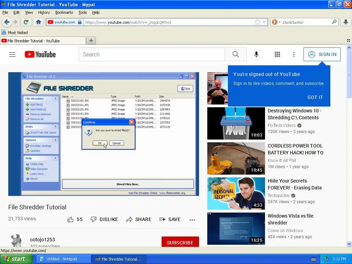Click the page scrollbar down arrow
Viewport: 352px width, 264px height.
[349, 244]
